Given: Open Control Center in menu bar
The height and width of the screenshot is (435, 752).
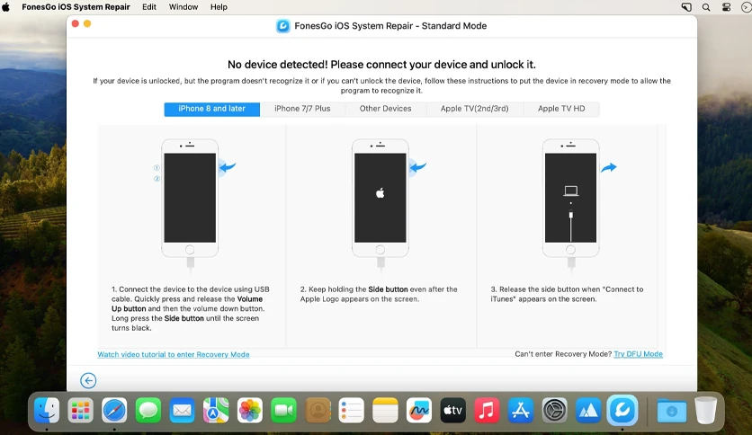Looking at the screenshot, I should 726,7.
